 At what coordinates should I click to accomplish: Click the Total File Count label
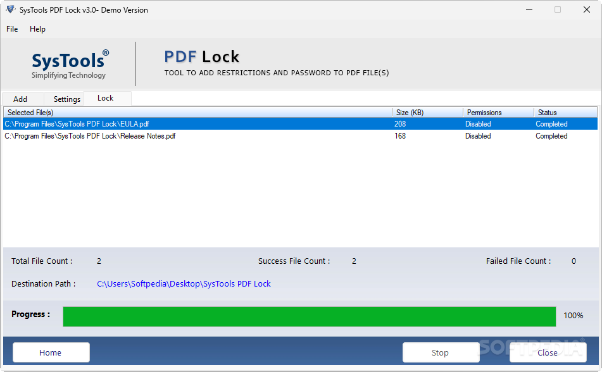(x=42, y=261)
